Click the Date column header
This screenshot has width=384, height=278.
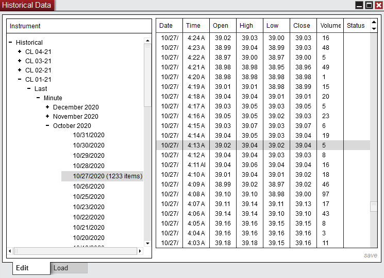[169, 26]
